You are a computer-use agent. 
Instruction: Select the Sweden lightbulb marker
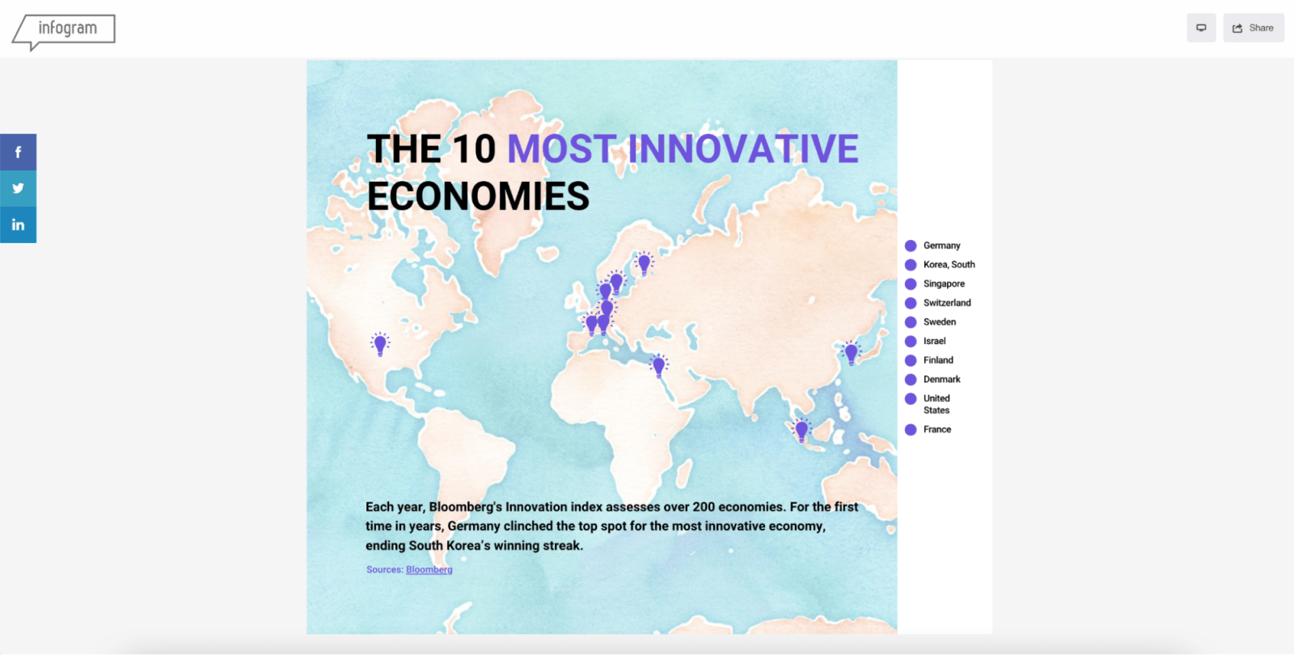[x=616, y=282]
